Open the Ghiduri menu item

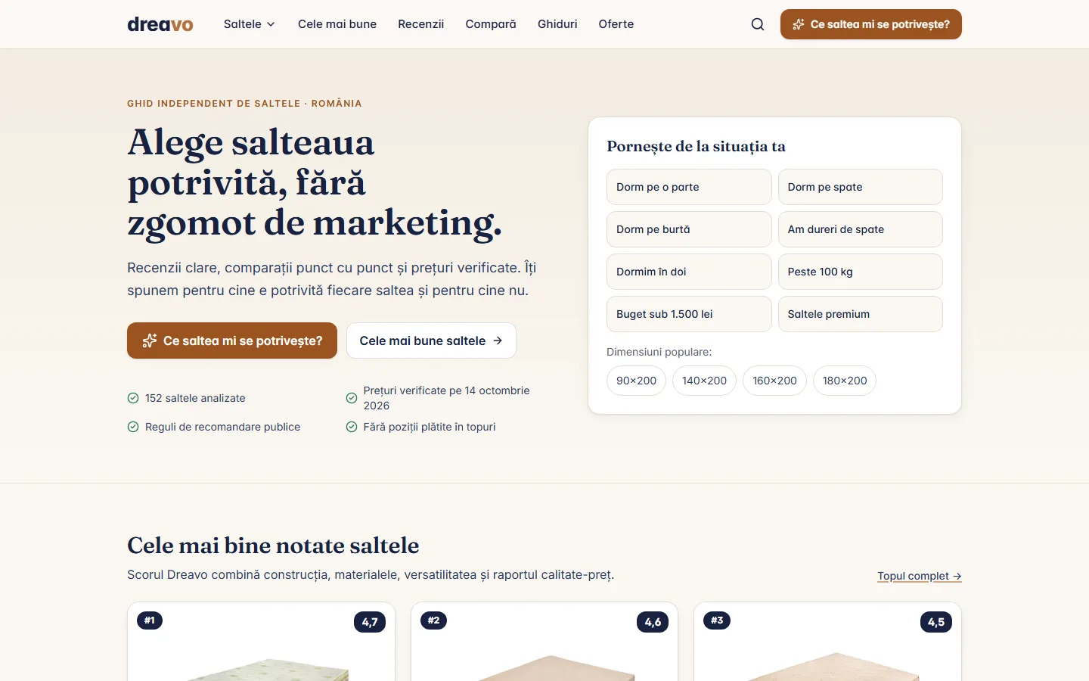pyautogui.click(x=557, y=24)
